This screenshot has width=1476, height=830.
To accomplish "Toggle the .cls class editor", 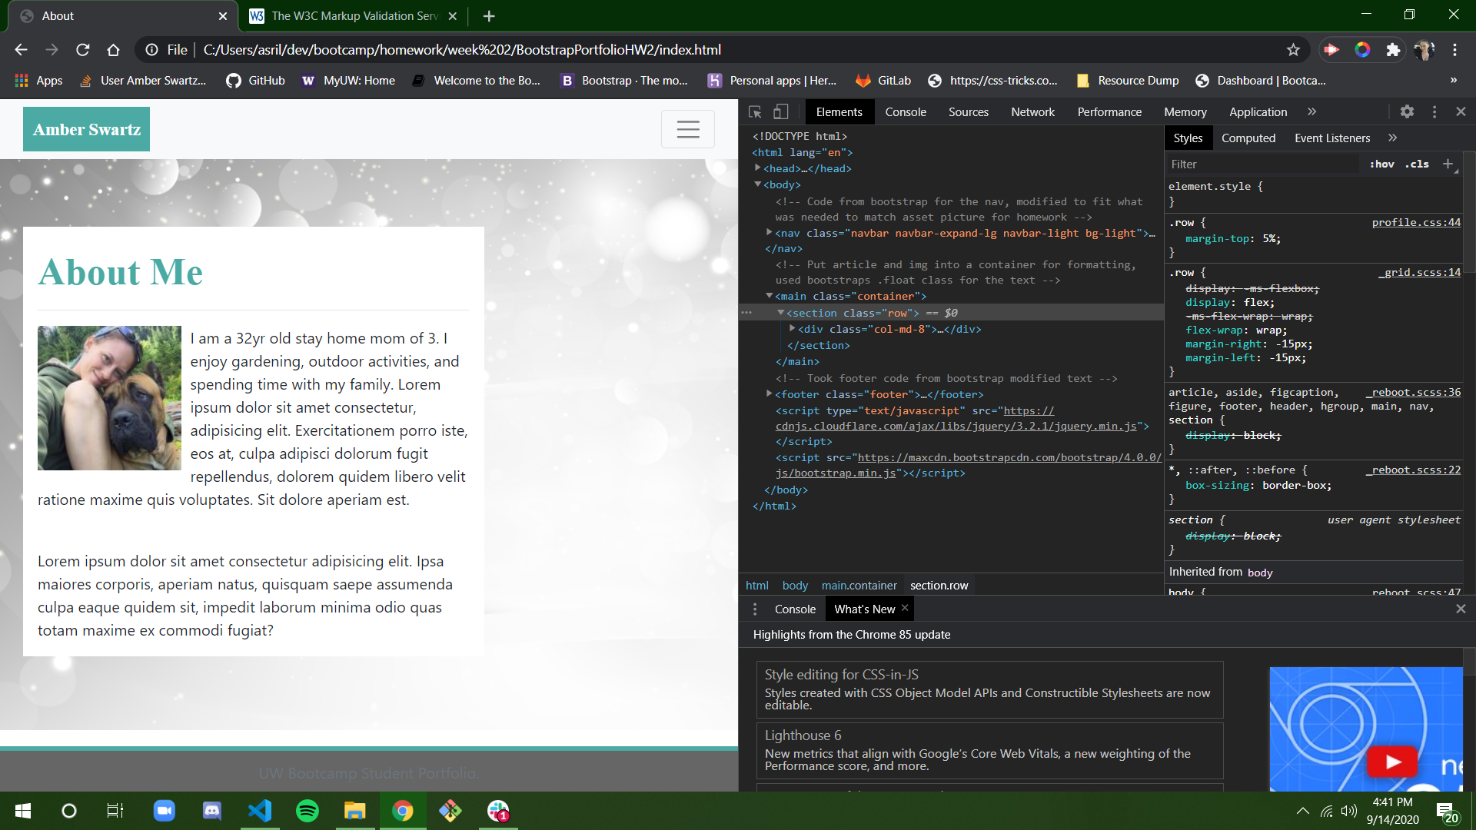I will [x=1416, y=164].
